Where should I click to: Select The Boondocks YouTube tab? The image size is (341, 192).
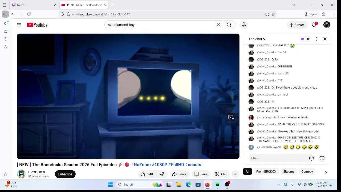(x=84, y=5)
